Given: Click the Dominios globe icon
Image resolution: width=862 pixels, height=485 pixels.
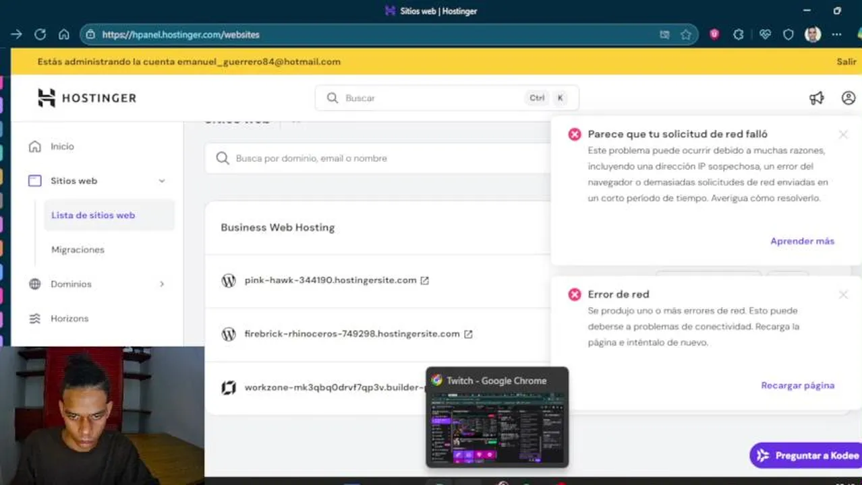Looking at the screenshot, I should (35, 284).
